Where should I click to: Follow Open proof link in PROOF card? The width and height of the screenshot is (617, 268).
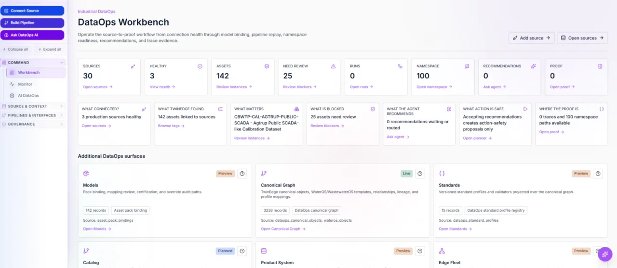tap(562, 87)
